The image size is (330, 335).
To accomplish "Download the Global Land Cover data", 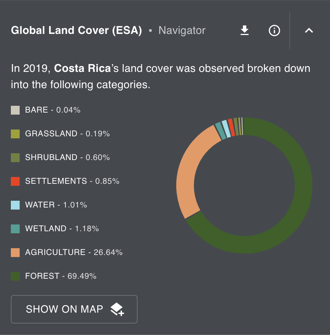I will [244, 31].
